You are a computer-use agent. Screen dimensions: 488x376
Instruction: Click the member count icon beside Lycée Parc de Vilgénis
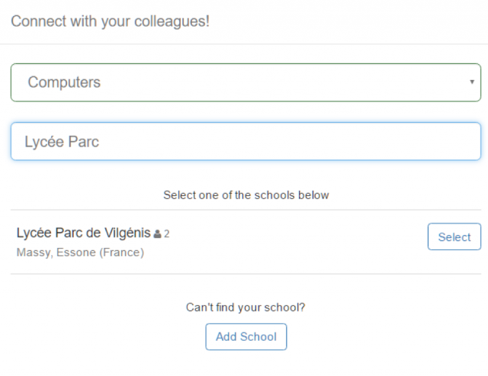[x=158, y=234]
